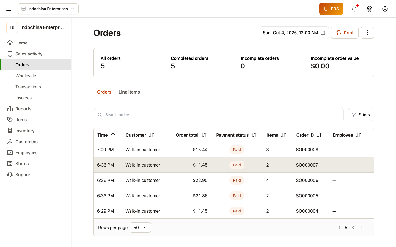The width and height of the screenshot is (396, 247).
Task: Open the settings gear
Action: tap(370, 9)
